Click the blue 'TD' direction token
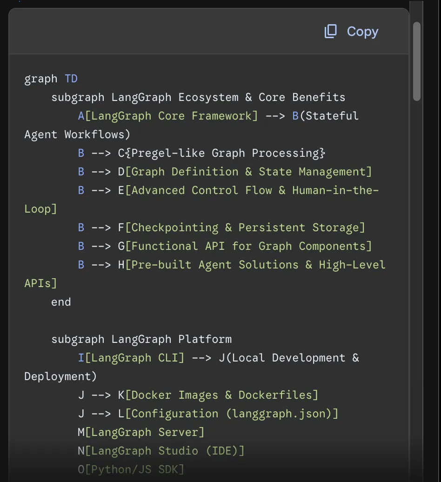 [x=71, y=79]
